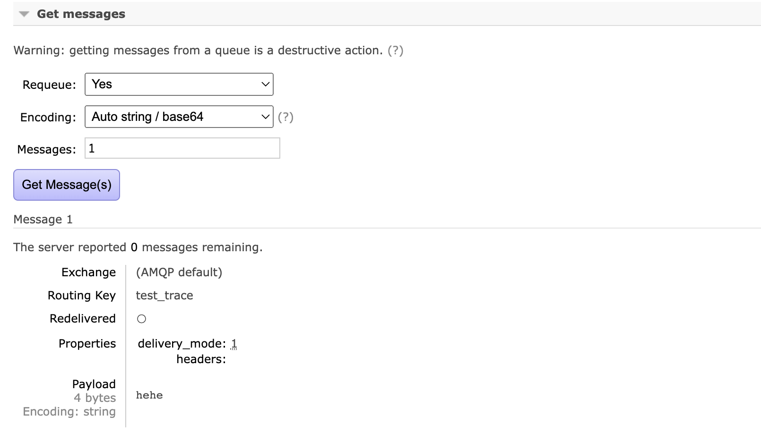Open the Requeue dropdown

tap(179, 84)
